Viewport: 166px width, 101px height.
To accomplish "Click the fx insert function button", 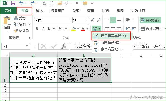I will pos(64,46).
